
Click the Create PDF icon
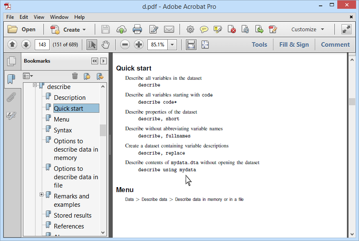coord(55,30)
